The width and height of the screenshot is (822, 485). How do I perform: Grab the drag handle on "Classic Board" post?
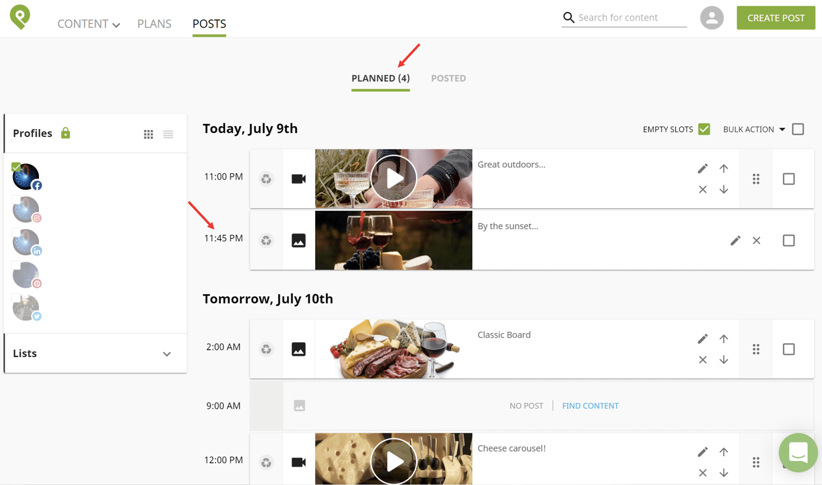[756, 349]
